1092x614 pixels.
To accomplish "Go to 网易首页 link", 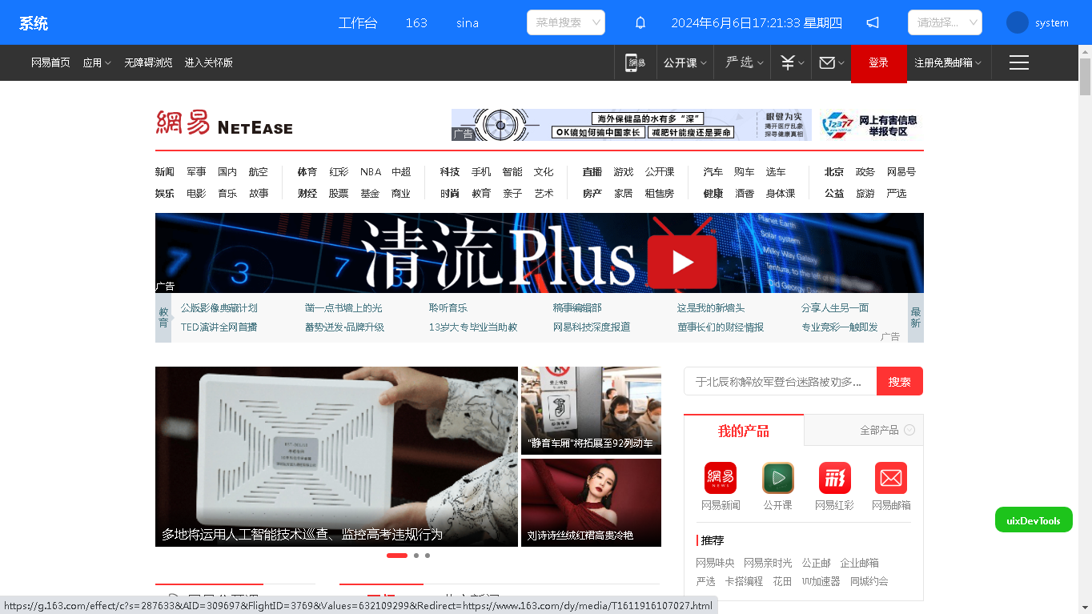I will (50, 62).
